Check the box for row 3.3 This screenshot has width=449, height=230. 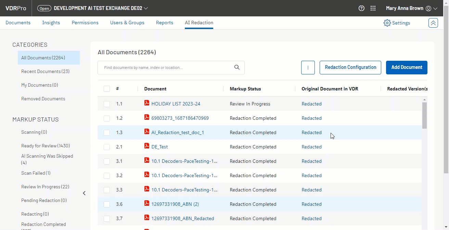pos(107,190)
